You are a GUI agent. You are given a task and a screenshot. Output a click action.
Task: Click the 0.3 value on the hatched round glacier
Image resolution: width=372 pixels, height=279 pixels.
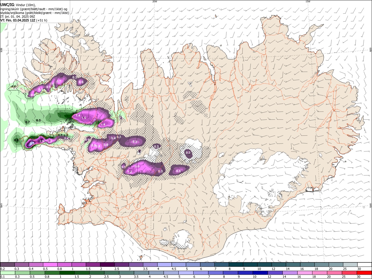pos(188,153)
